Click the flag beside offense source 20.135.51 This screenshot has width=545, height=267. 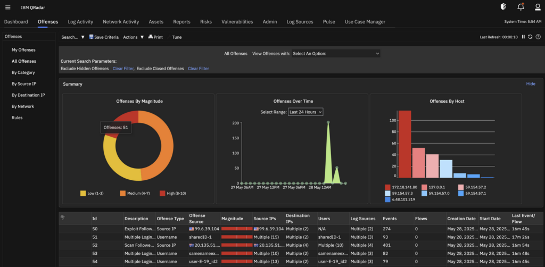pos(191,245)
